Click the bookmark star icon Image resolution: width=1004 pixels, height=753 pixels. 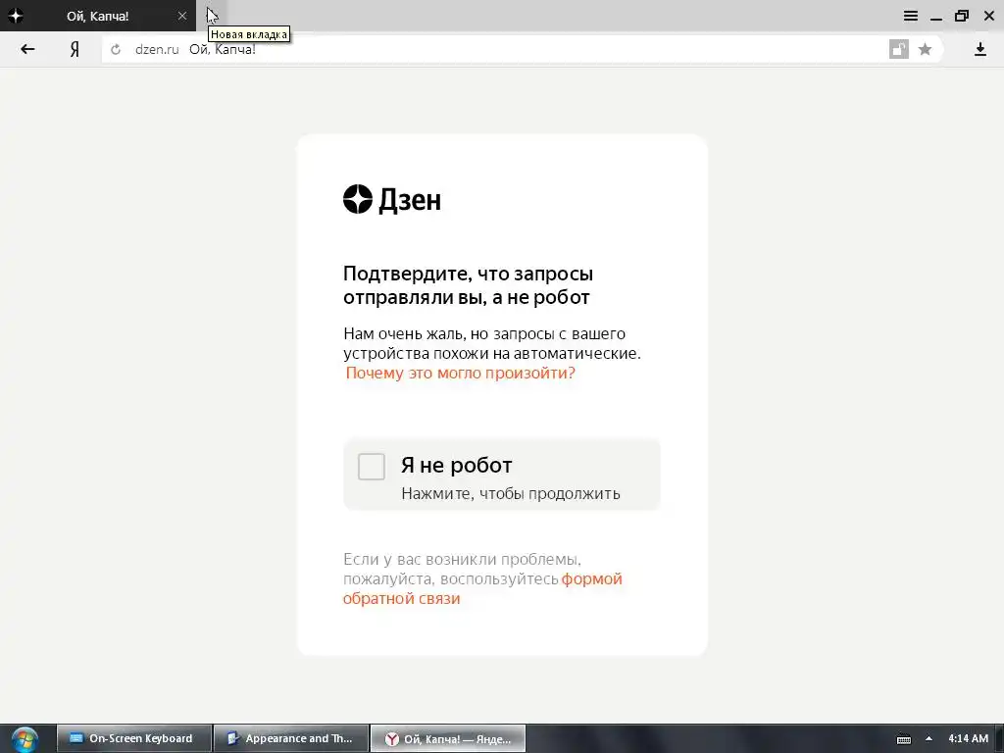925,49
